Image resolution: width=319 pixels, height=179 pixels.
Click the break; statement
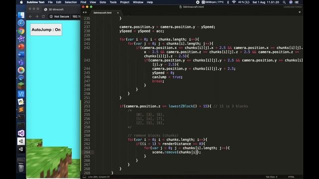tap(158, 81)
